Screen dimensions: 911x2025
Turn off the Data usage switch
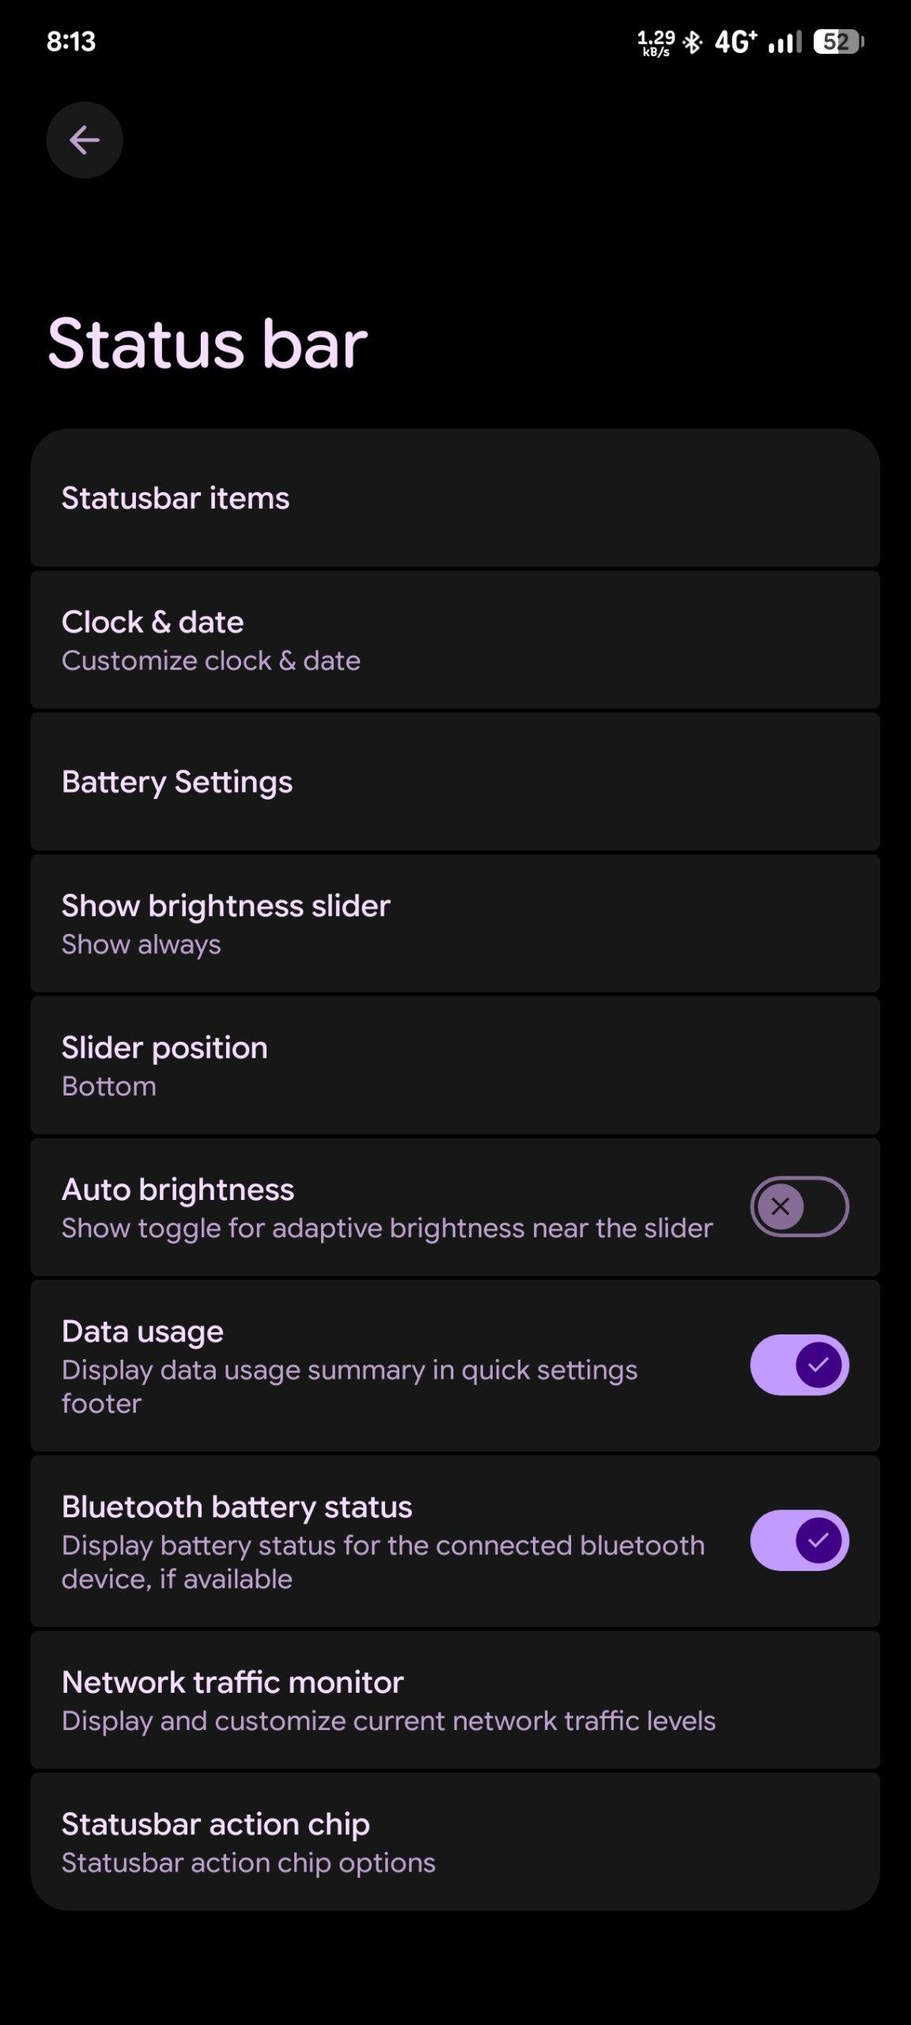point(799,1365)
